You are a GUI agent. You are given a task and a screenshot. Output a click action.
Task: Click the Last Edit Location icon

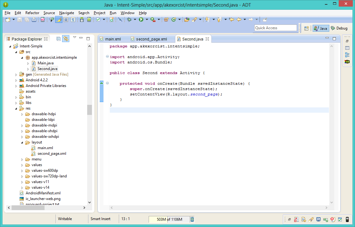(231, 19)
